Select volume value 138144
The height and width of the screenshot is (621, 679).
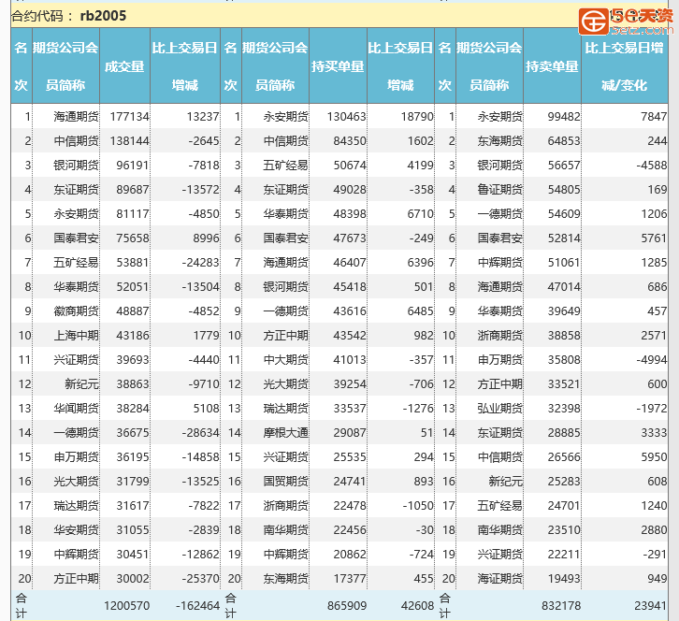pyautogui.click(x=129, y=140)
